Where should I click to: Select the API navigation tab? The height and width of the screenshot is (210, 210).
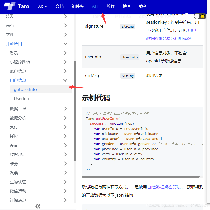point(95,6)
